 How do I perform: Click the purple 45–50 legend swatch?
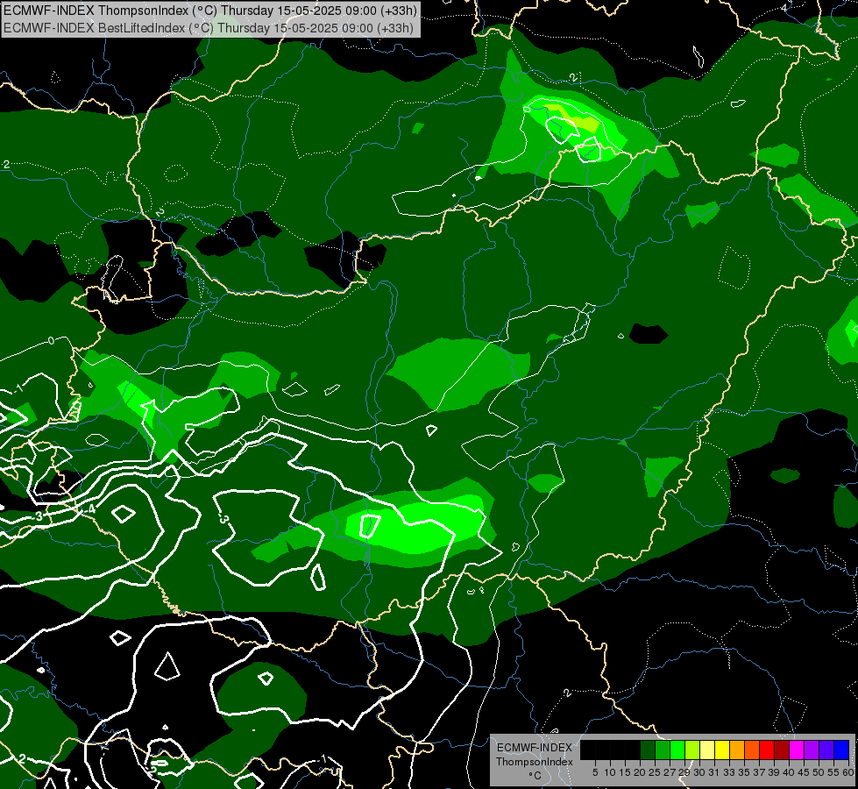(812, 750)
